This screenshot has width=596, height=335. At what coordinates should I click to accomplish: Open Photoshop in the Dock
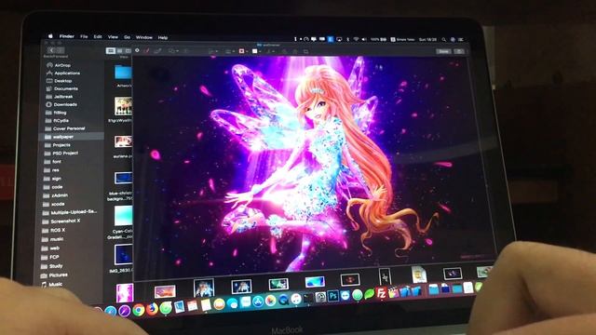pos(333,296)
